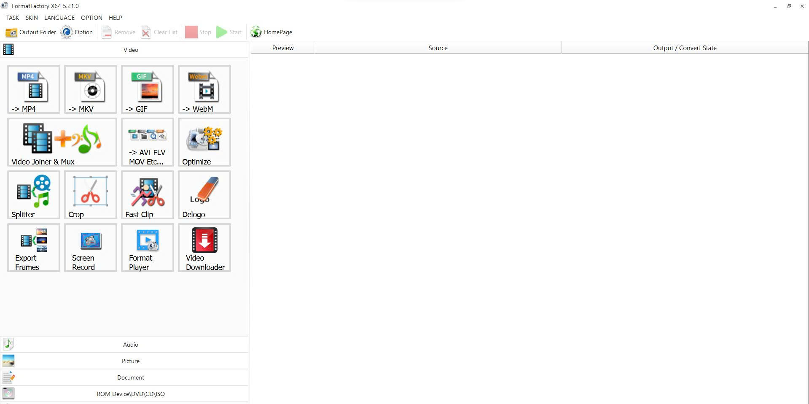Open the -> WebM conversion tool

click(204, 89)
